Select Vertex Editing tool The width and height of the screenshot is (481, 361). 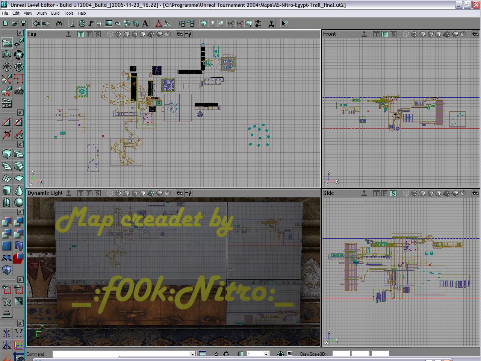[19, 43]
